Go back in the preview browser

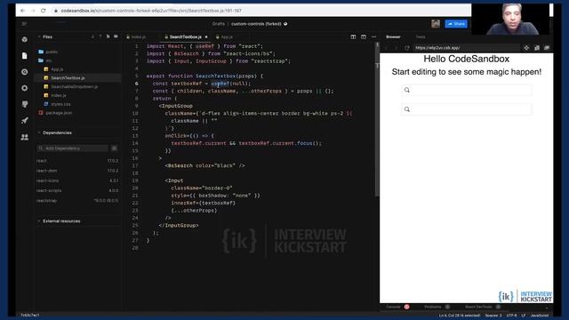[387, 48]
